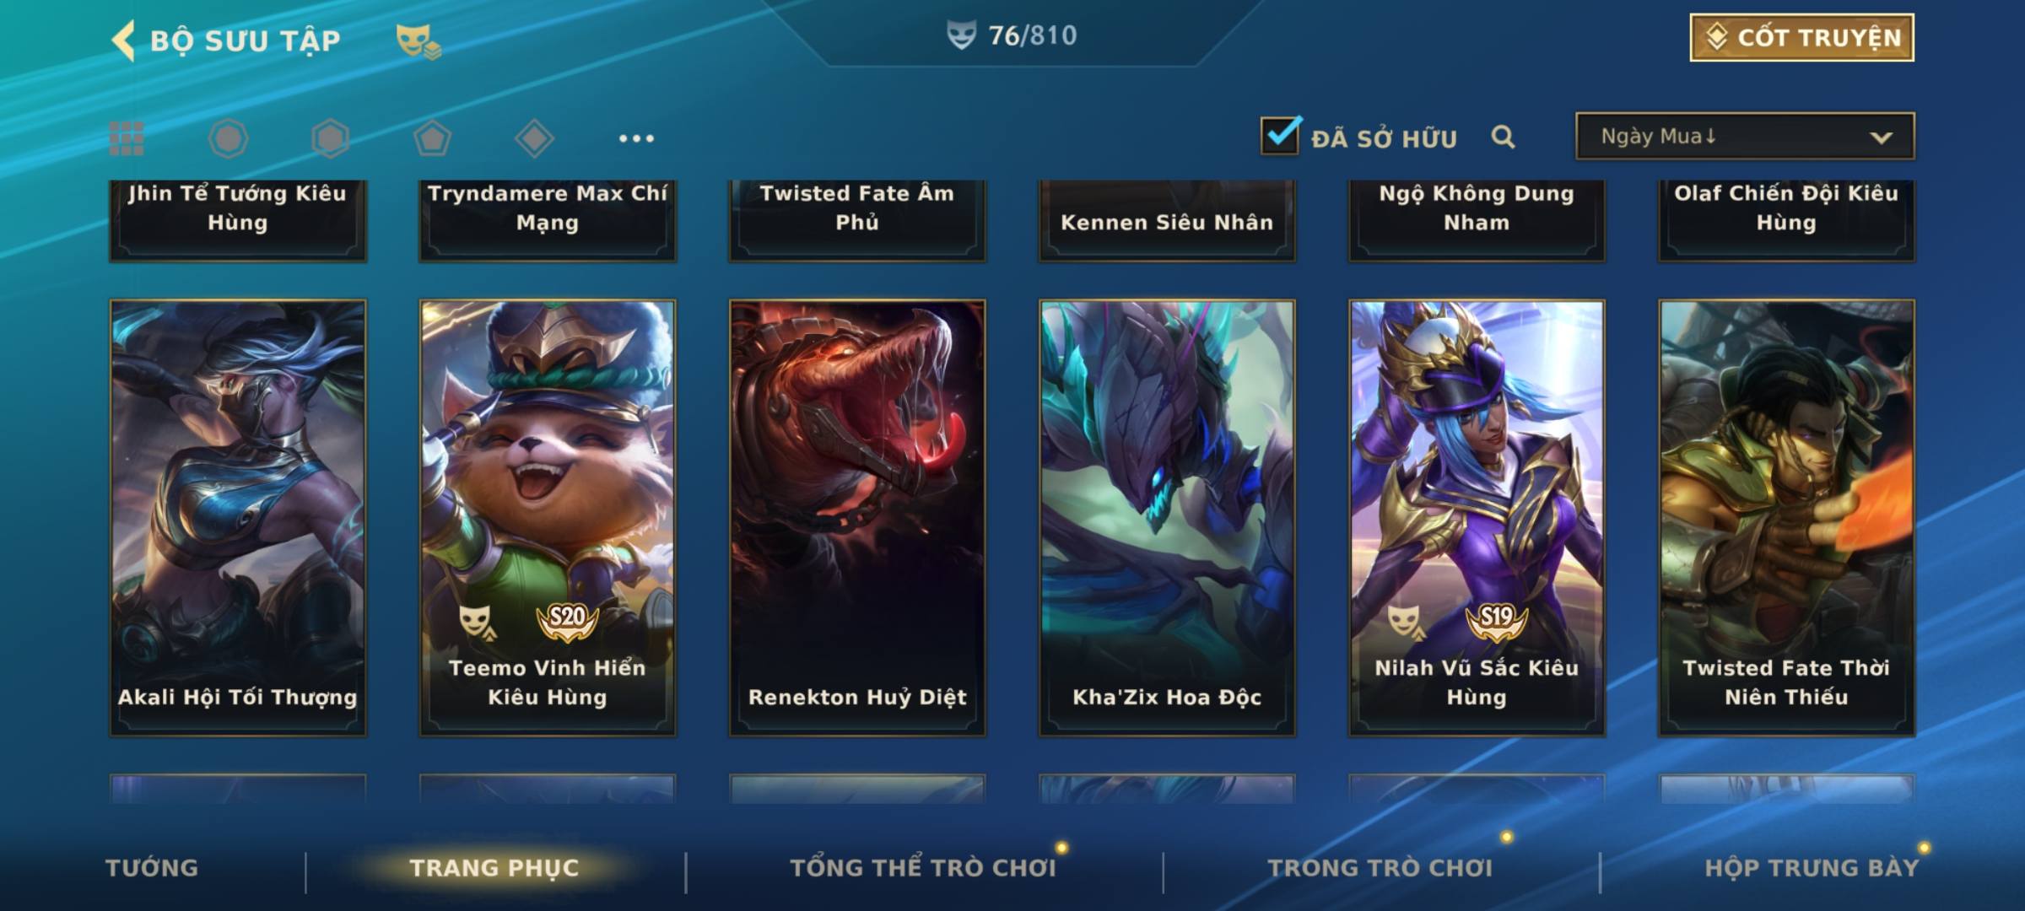Filter by the first octagon rarity icon
2025x911 pixels.
click(228, 138)
